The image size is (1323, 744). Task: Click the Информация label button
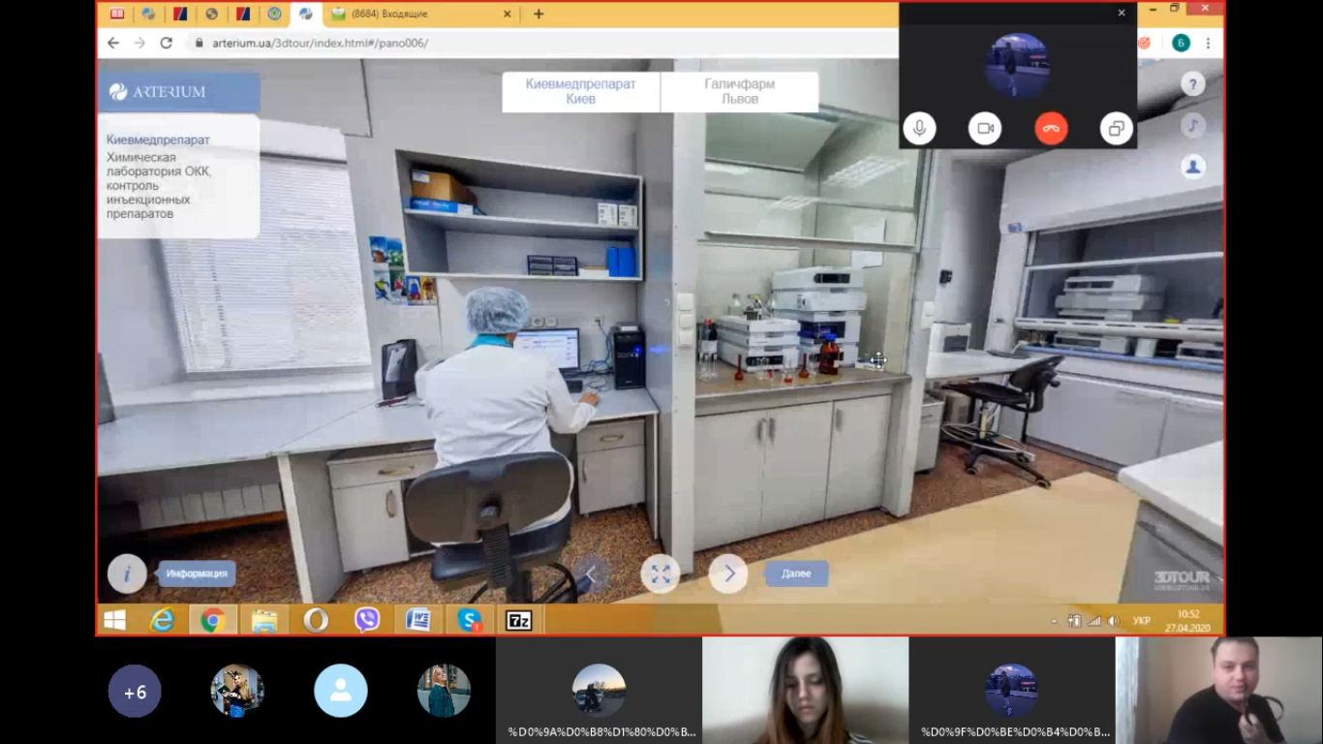197,573
